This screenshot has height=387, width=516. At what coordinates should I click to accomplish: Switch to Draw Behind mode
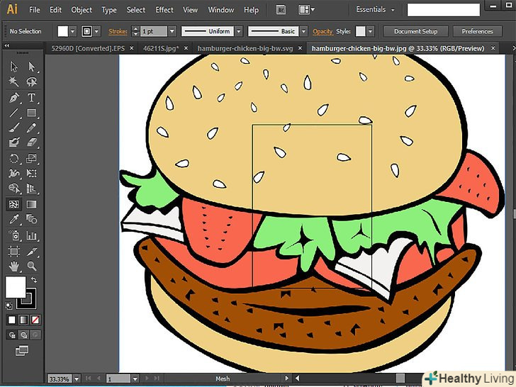(x=23, y=334)
